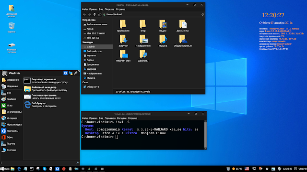307x172 pixels.
Task: Launch Веб-браузер from start menu
Action: click(x=51, y=105)
